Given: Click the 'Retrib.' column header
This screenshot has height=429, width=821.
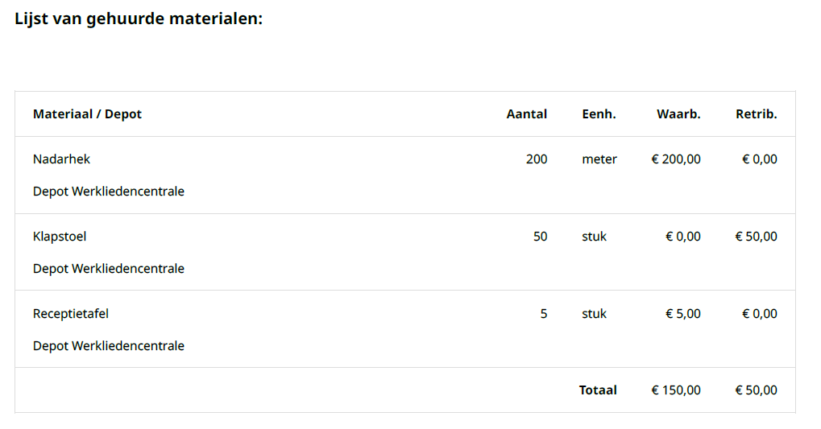Looking at the screenshot, I should [x=756, y=114].
